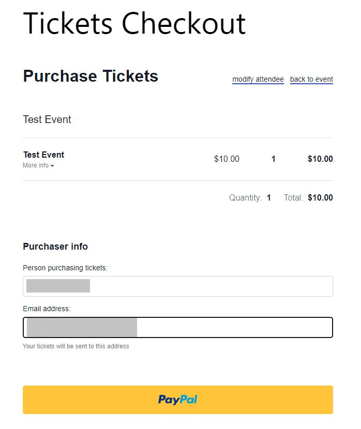Screen dimensions: 361x429
Task: Select the bold Test Event ticket name
Action: tap(43, 155)
